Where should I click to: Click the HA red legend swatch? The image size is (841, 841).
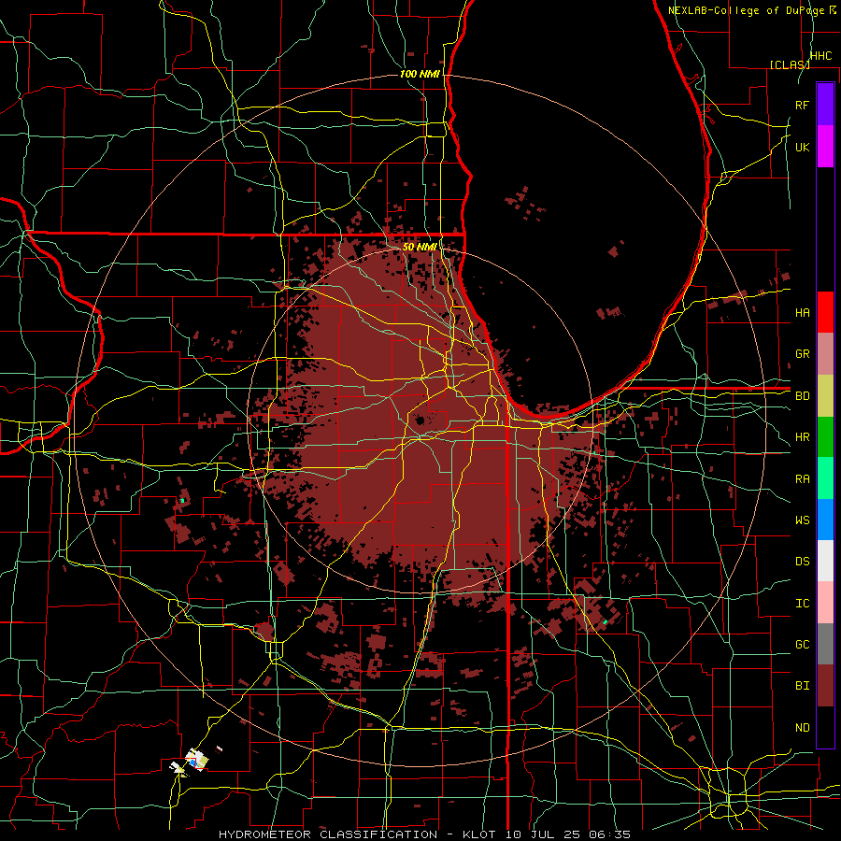825,312
